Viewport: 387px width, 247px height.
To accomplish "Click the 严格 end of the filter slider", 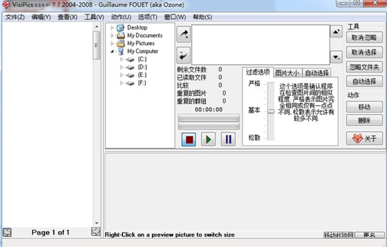I will coord(254,84).
